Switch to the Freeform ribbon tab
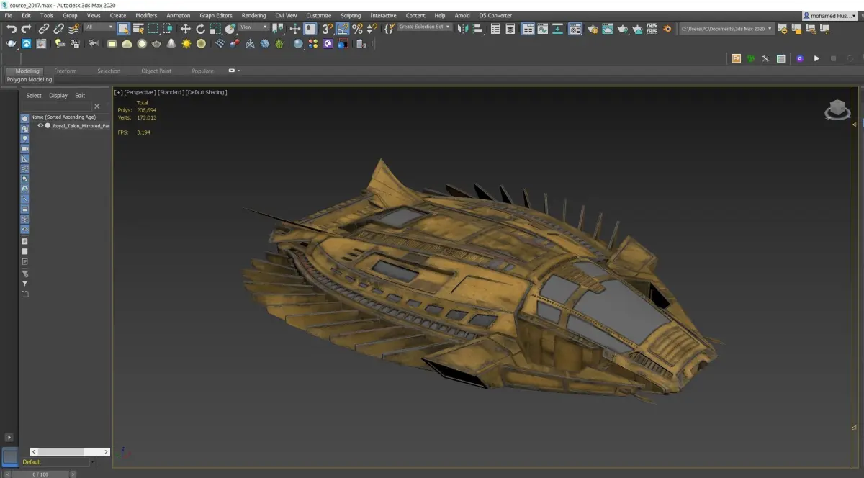The height and width of the screenshot is (478, 864). click(66, 71)
